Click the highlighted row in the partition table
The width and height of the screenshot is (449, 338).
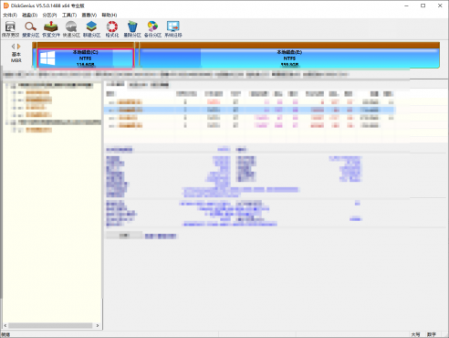coord(249,110)
